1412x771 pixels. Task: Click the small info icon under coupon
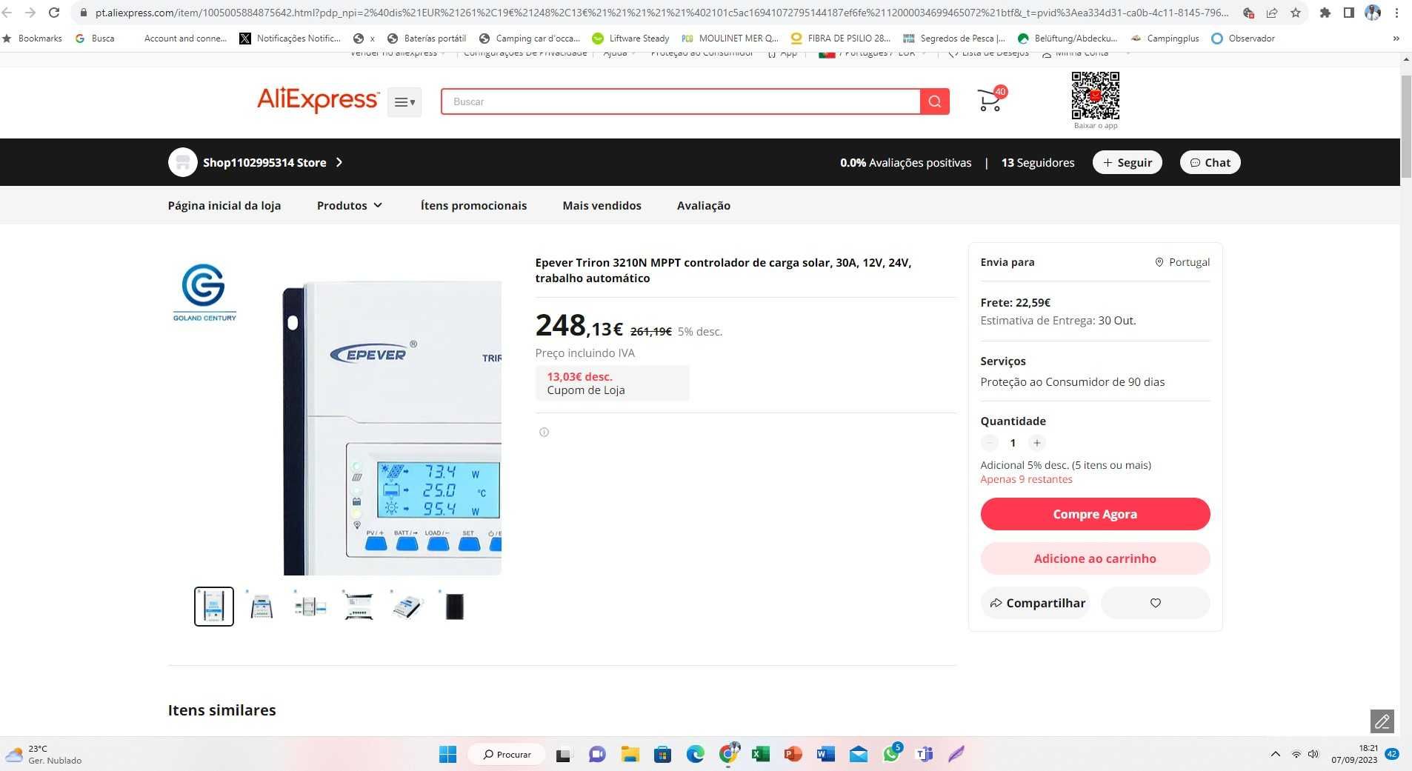(x=544, y=432)
